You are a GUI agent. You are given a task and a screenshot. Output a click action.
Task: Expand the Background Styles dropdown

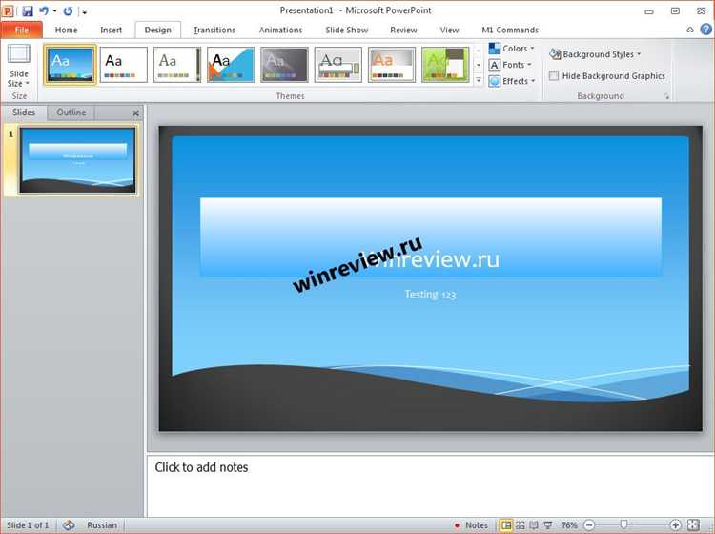pyautogui.click(x=595, y=54)
